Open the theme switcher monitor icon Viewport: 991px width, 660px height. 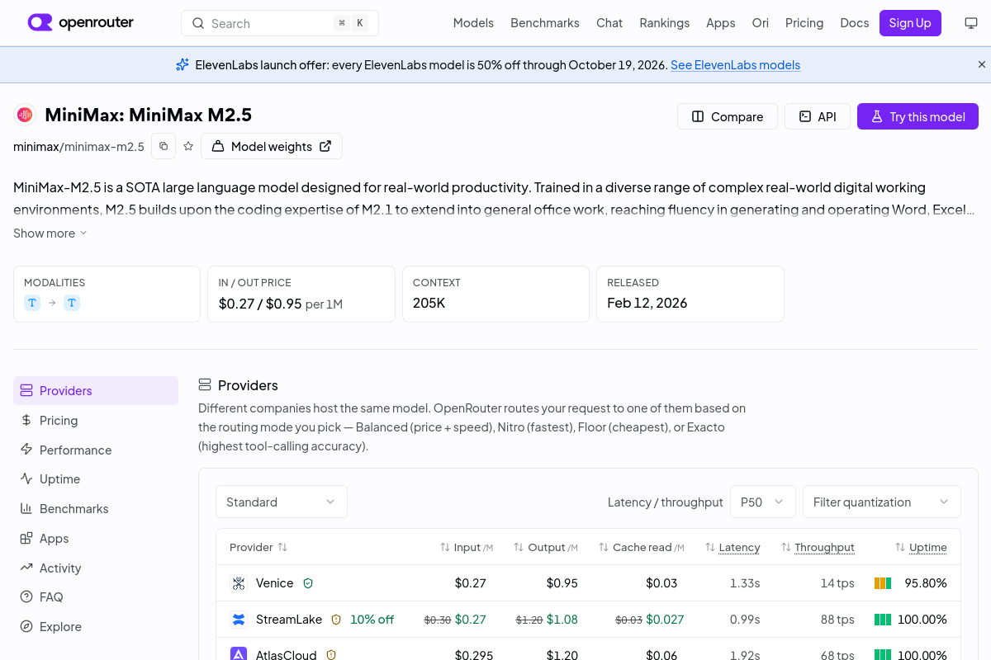(x=971, y=23)
